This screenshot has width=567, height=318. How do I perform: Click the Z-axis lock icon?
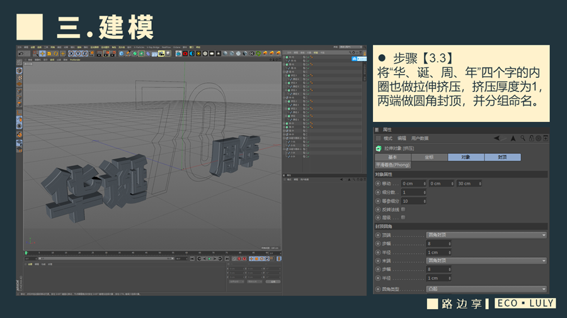click(x=84, y=53)
